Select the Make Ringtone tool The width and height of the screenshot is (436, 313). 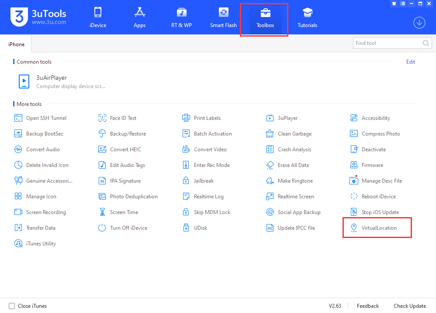(x=295, y=181)
